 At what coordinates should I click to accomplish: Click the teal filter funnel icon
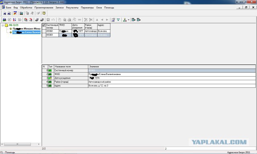click(x=118, y=20)
